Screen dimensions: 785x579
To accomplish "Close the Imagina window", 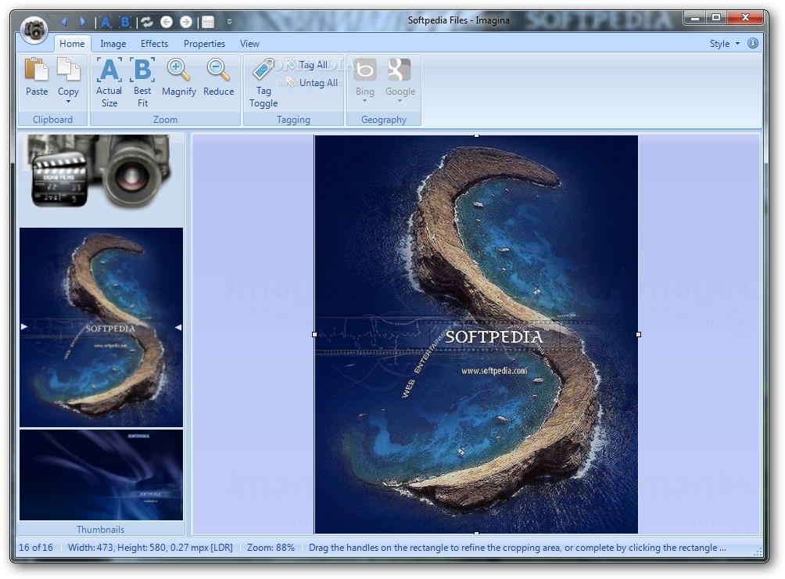I will click(x=745, y=18).
